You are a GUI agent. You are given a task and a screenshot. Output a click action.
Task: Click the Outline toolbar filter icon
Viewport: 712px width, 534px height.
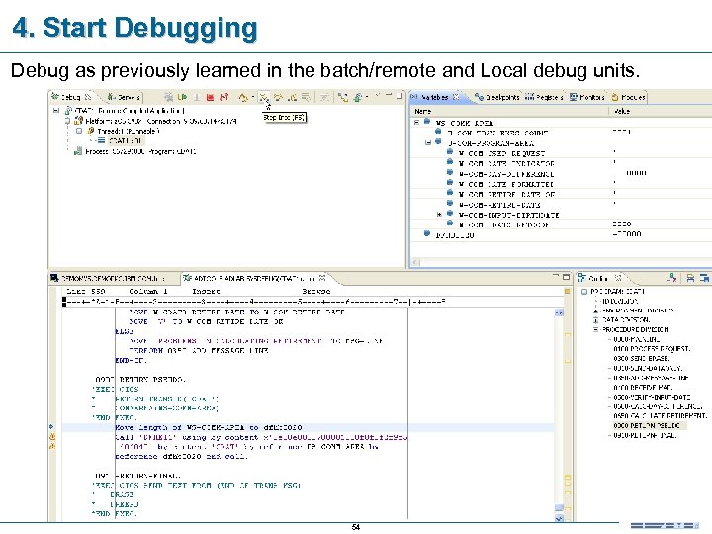pos(690,278)
